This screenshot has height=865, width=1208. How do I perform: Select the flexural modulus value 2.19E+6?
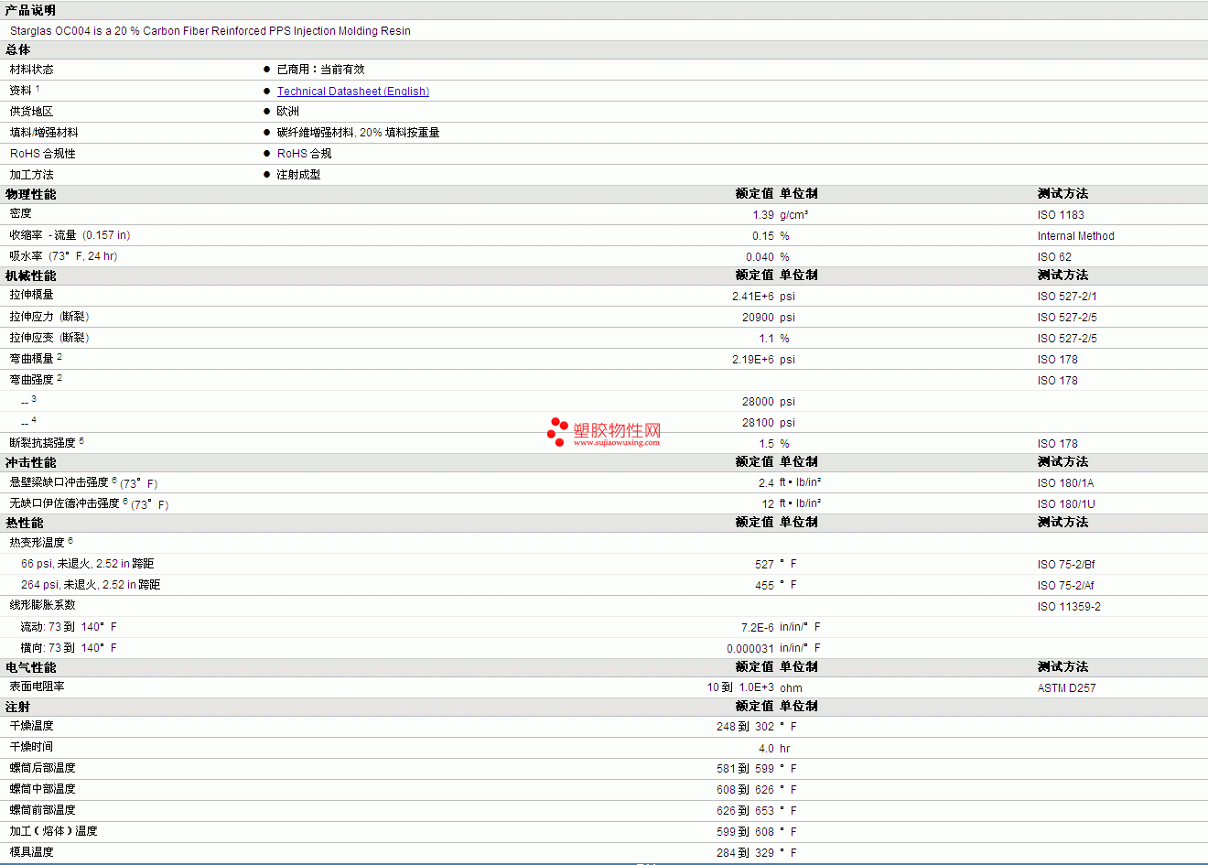click(x=753, y=360)
